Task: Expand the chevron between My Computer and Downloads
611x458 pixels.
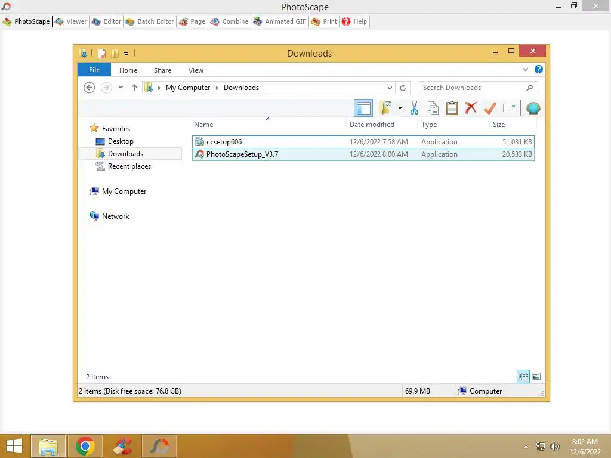Action: tap(217, 88)
